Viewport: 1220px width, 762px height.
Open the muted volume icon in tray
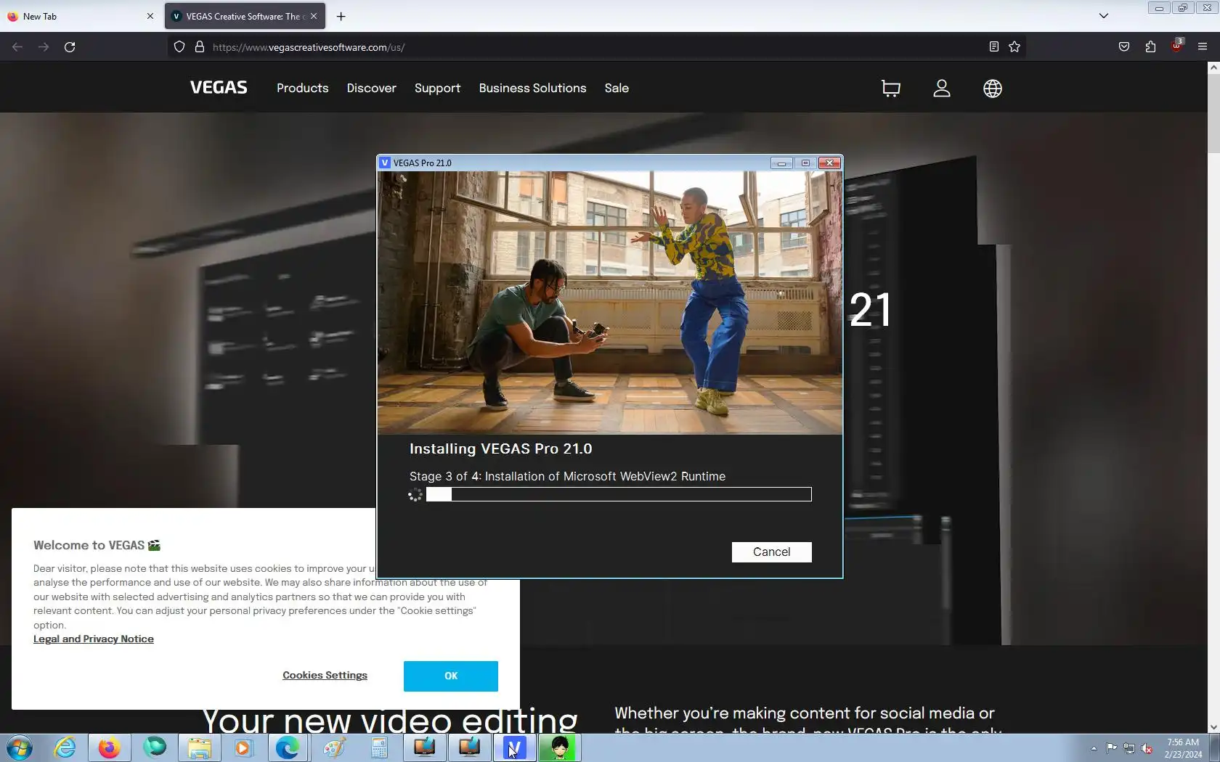click(x=1147, y=748)
